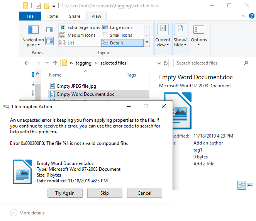Open folder Options
256x221 pixels.
click(199, 36)
